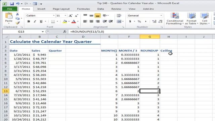215x121 pixels.
Task: Select column A header
Action: (20, 37)
